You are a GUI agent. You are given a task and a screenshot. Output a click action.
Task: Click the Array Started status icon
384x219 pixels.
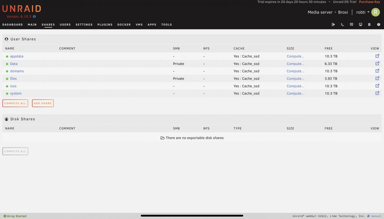5,216
